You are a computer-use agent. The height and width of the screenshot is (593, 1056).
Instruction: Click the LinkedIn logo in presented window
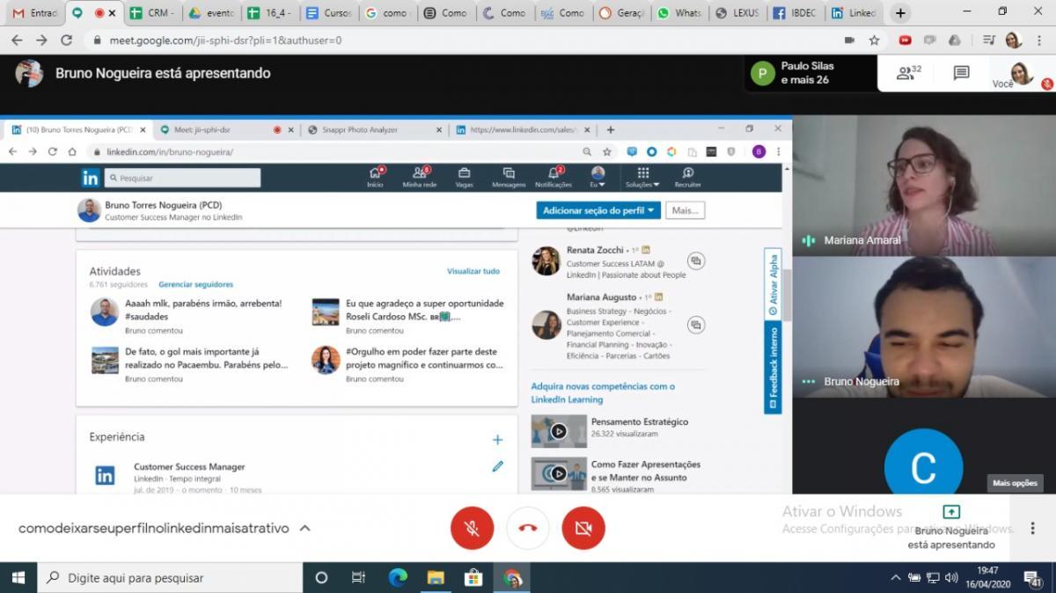91,178
